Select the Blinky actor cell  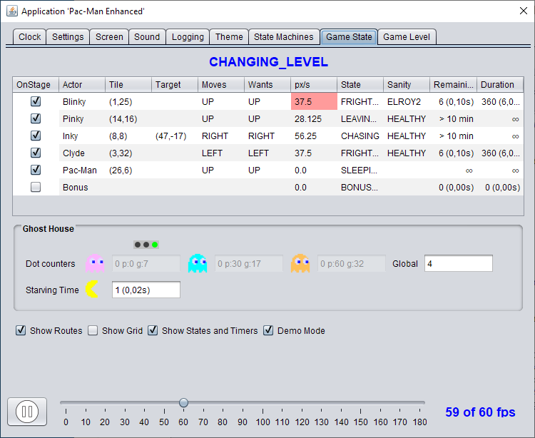pos(82,102)
